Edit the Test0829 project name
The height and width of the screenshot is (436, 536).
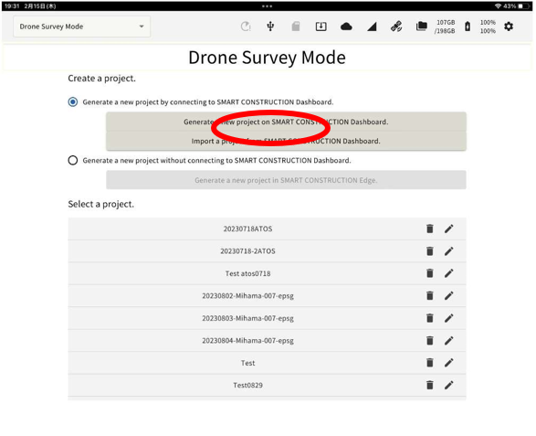pyautogui.click(x=449, y=385)
